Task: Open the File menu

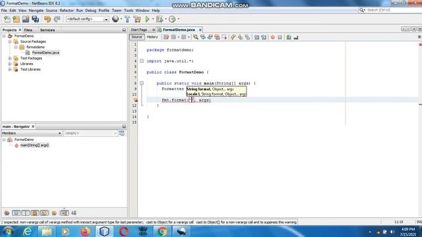Action: [x=4, y=11]
